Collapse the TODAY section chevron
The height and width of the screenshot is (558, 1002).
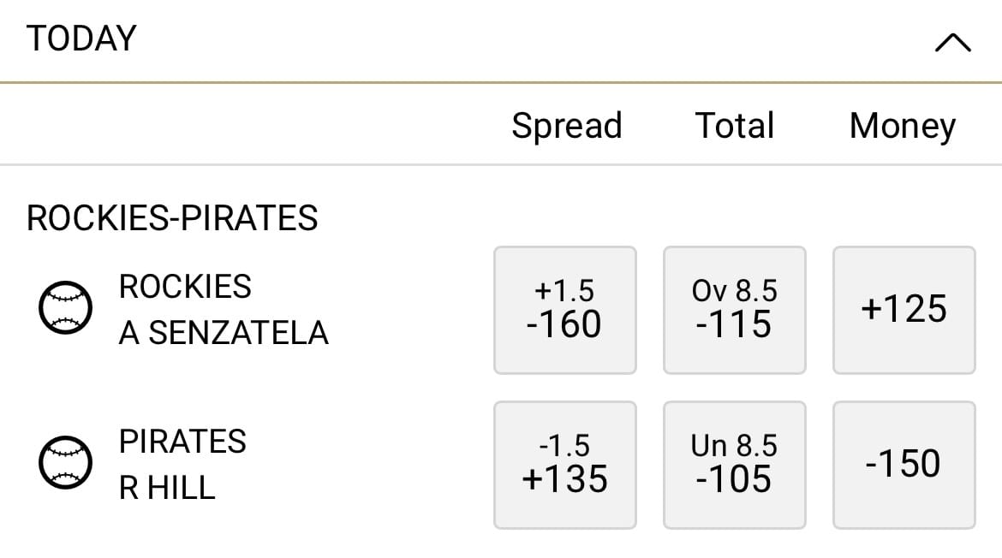pos(953,43)
